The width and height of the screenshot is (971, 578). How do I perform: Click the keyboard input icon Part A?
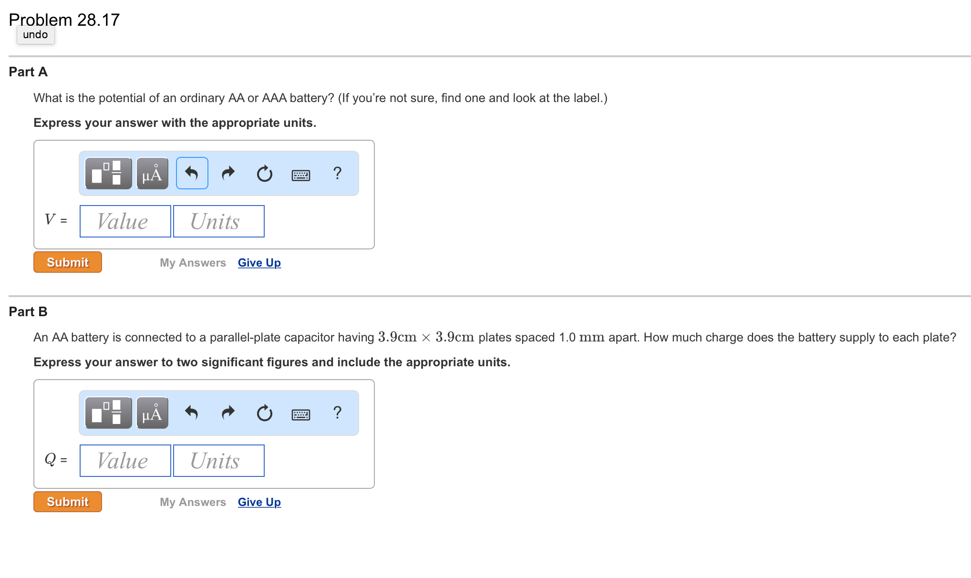tap(301, 173)
